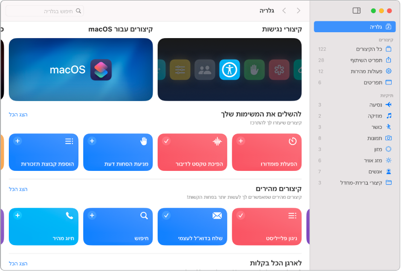Open תפריטים in the sidebar

tap(355, 82)
